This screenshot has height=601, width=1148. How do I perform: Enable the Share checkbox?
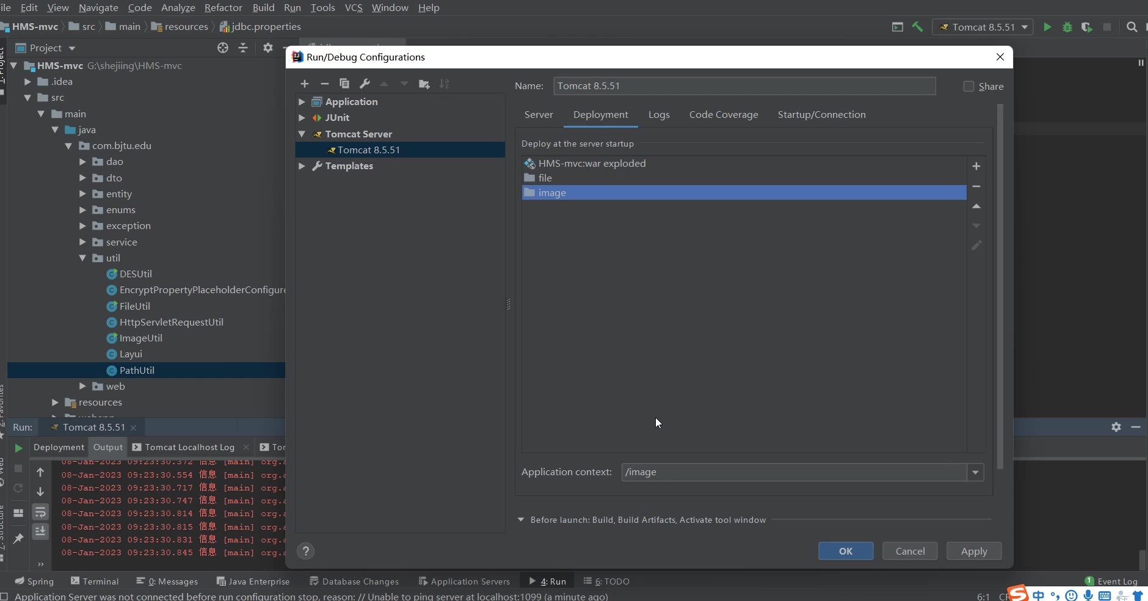pos(968,87)
